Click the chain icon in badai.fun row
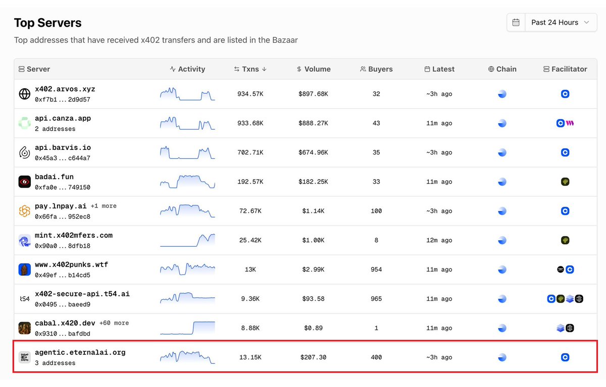Viewport: 606px width, 387px height. tap(502, 182)
